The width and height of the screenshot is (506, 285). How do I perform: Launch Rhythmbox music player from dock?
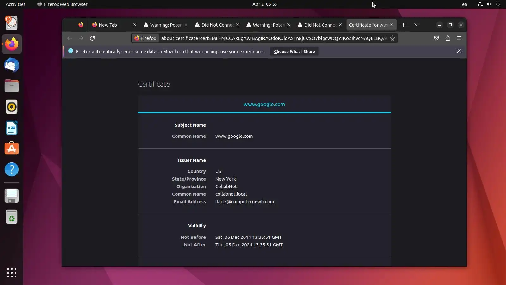[x=12, y=107]
